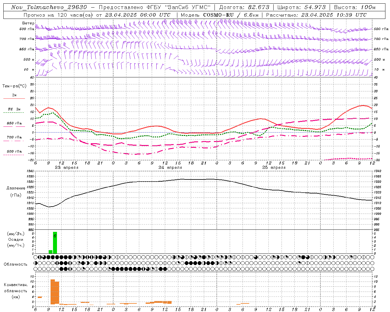Click the Тем-ра(°C) panel label

point(14,86)
